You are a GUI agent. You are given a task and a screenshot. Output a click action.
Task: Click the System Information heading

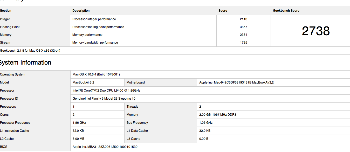[x=25, y=63]
